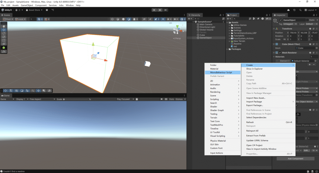319x173 pixels.
Task: Select Cube in Hierarchy
Action: (202, 35)
